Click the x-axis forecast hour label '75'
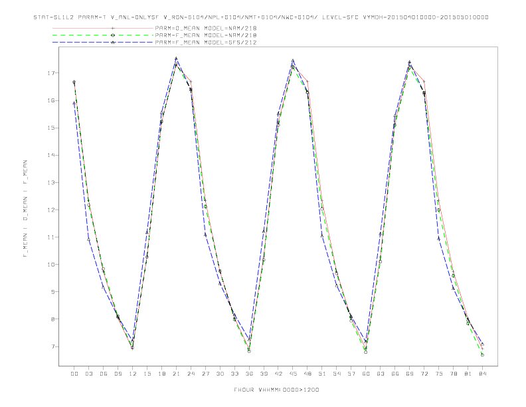526x407 pixels. [439, 374]
